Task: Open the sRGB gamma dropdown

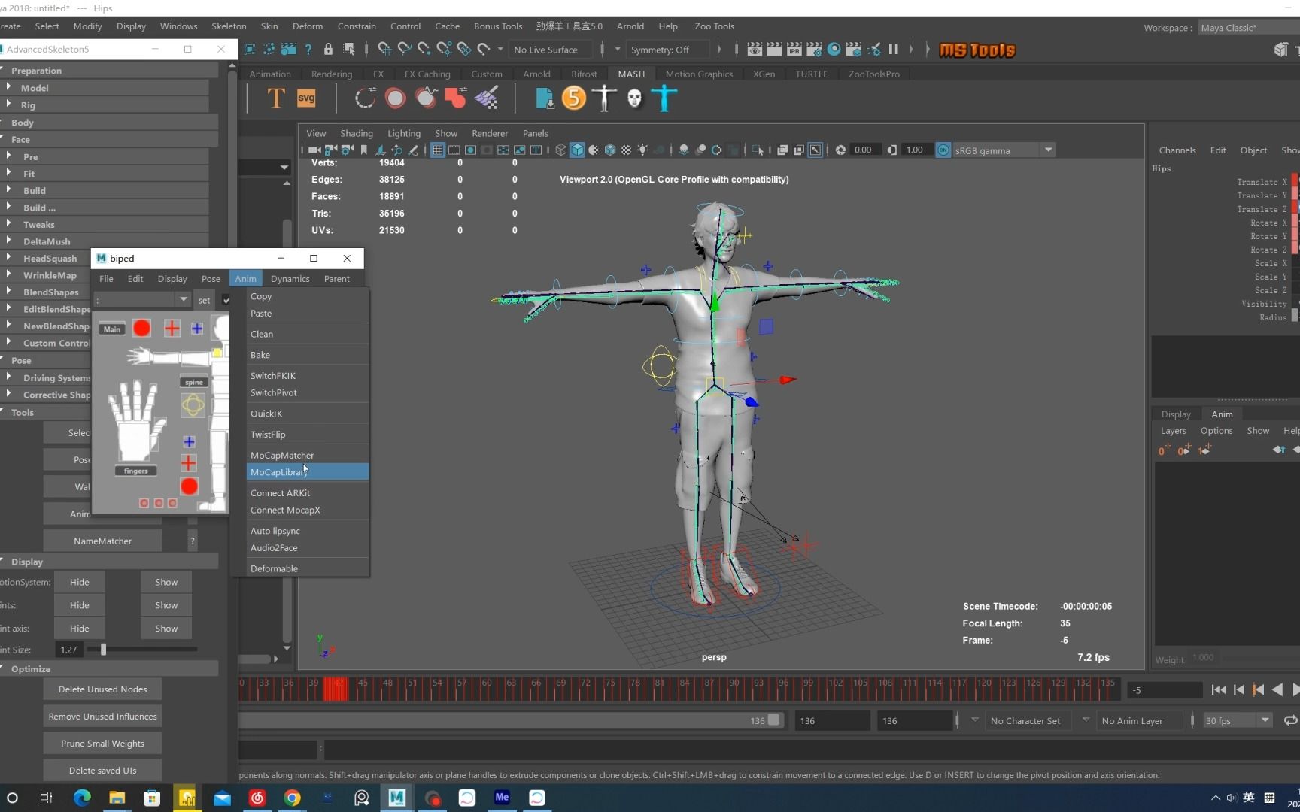Action: pos(1048,150)
